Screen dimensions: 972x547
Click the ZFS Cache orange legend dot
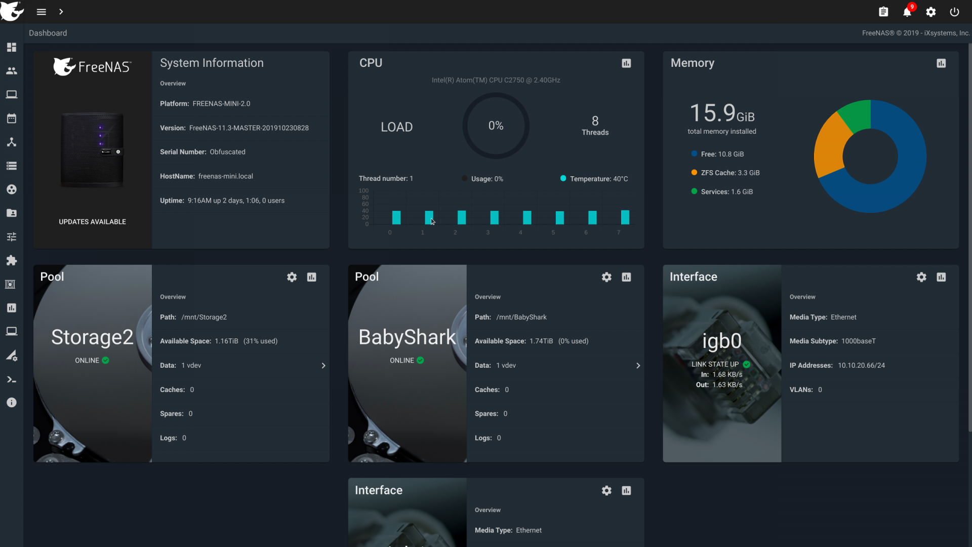point(694,173)
